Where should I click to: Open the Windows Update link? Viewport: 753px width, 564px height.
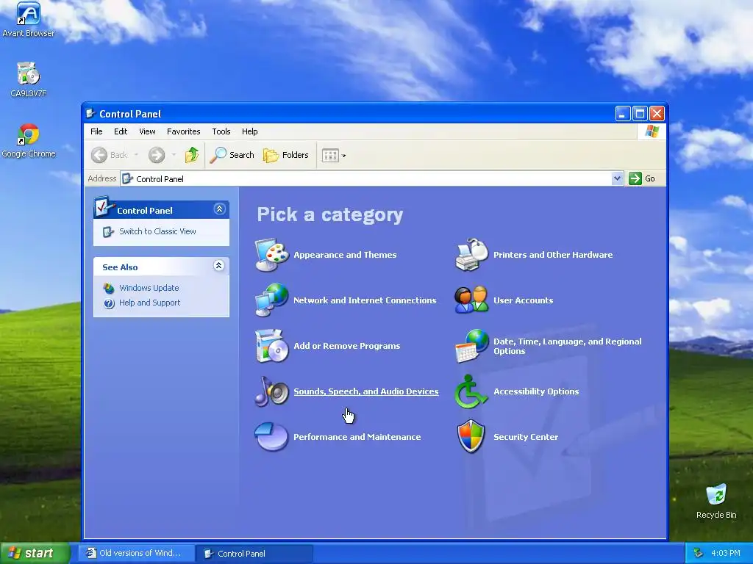click(x=149, y=288)
